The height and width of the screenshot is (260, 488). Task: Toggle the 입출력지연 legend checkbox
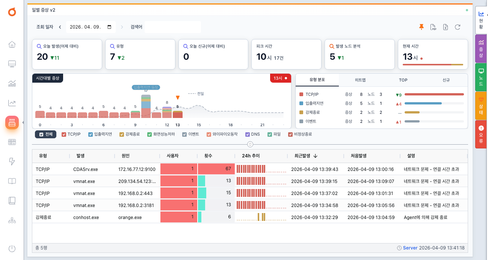91,134
